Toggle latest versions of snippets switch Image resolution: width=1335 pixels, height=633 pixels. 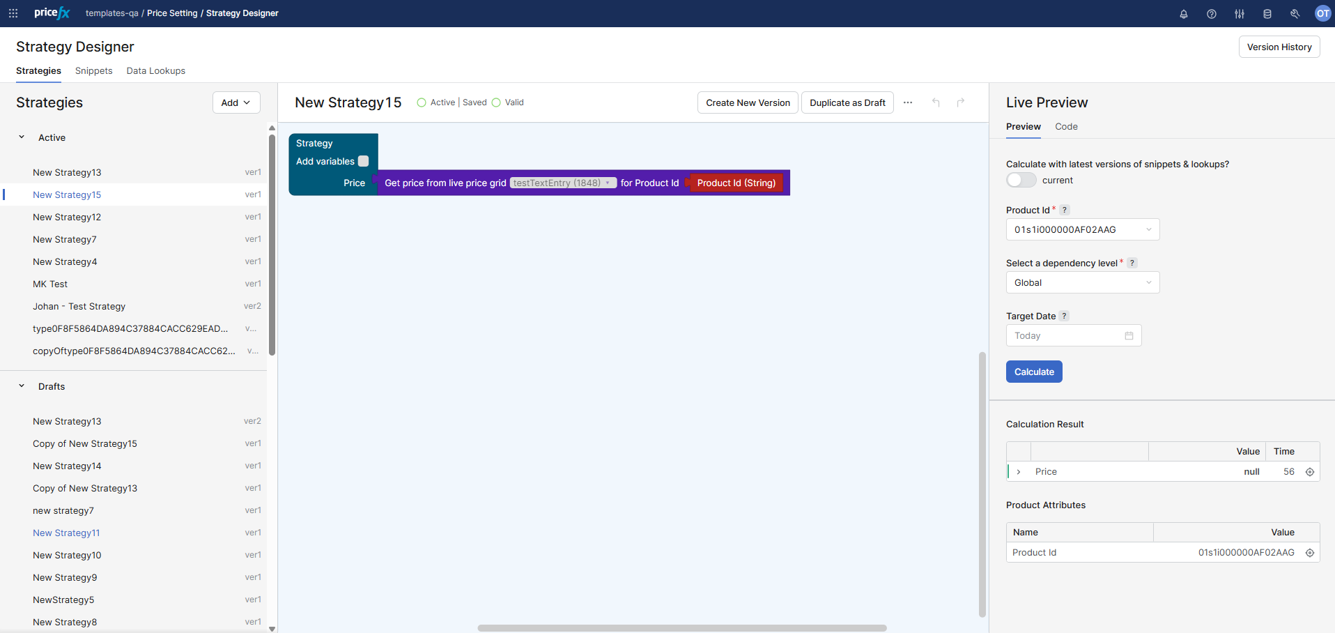1021,180
